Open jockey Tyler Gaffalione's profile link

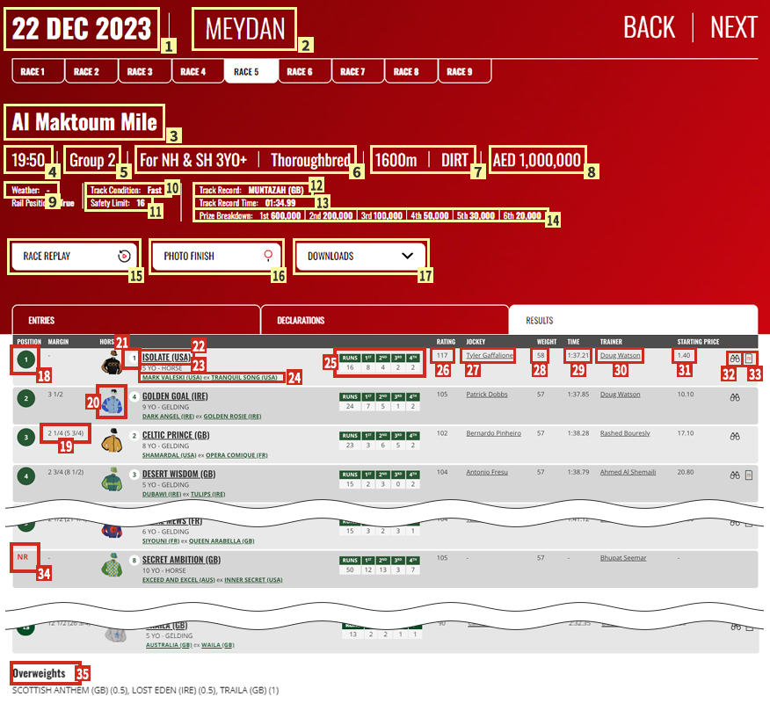490,356
